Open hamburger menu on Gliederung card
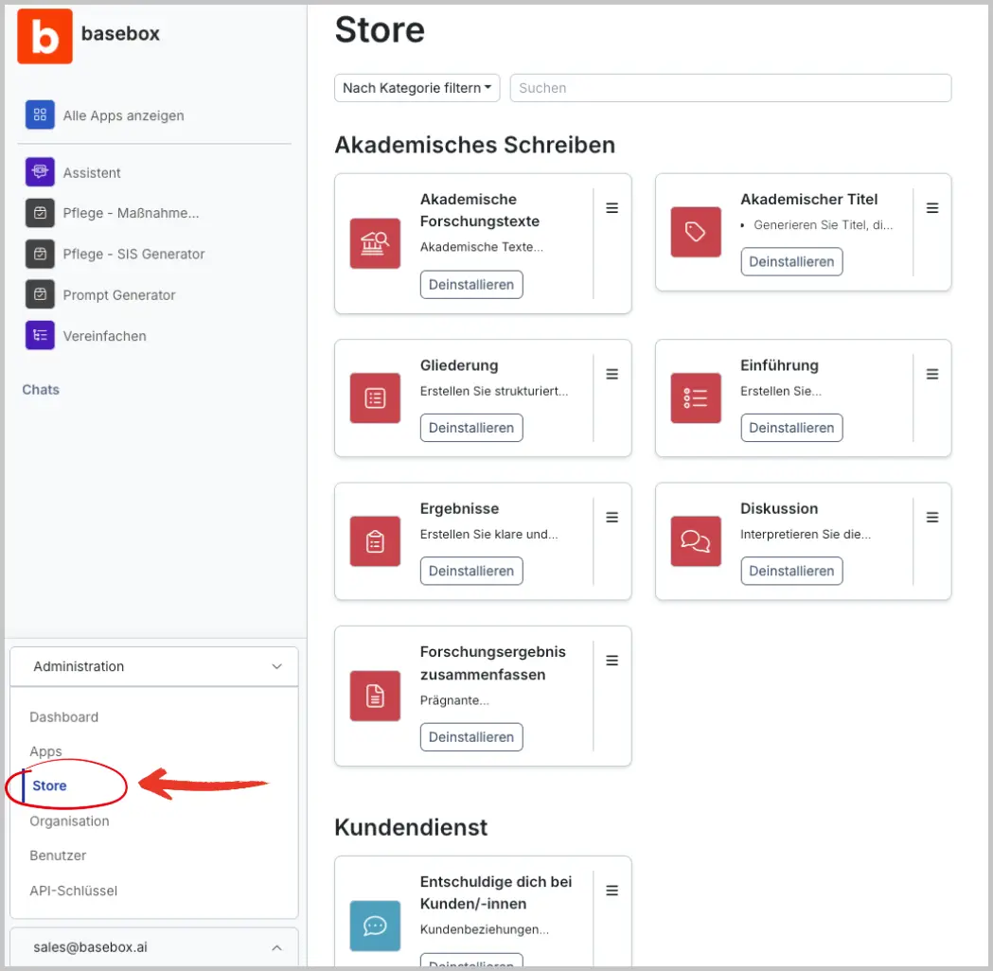This screenshot has width=993, height=971. click(612, 374)
